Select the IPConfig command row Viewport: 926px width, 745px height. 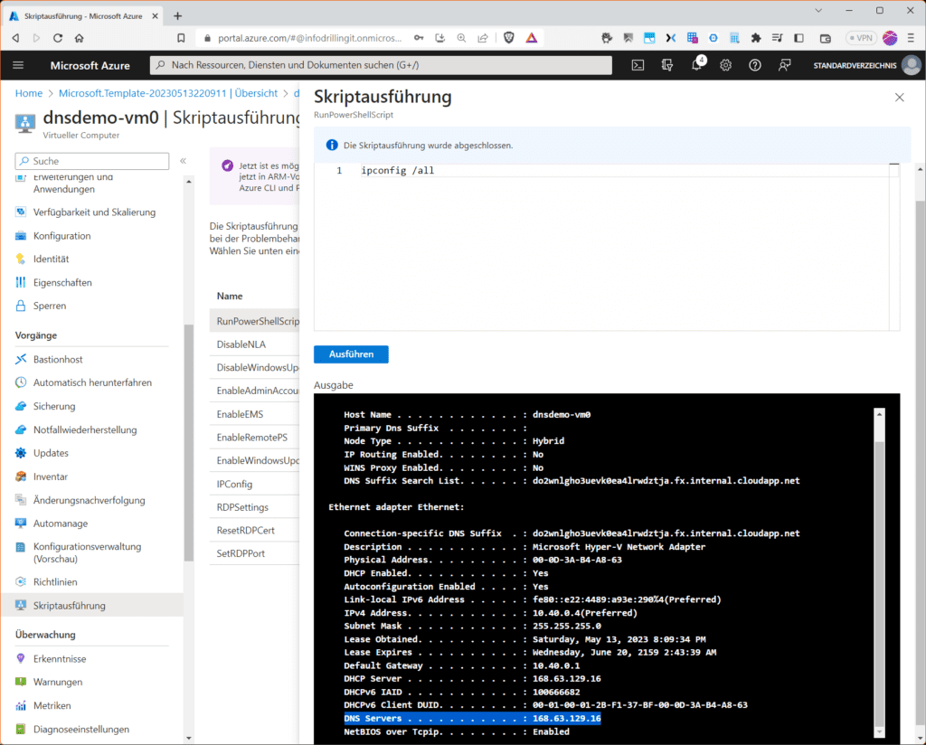254,484
